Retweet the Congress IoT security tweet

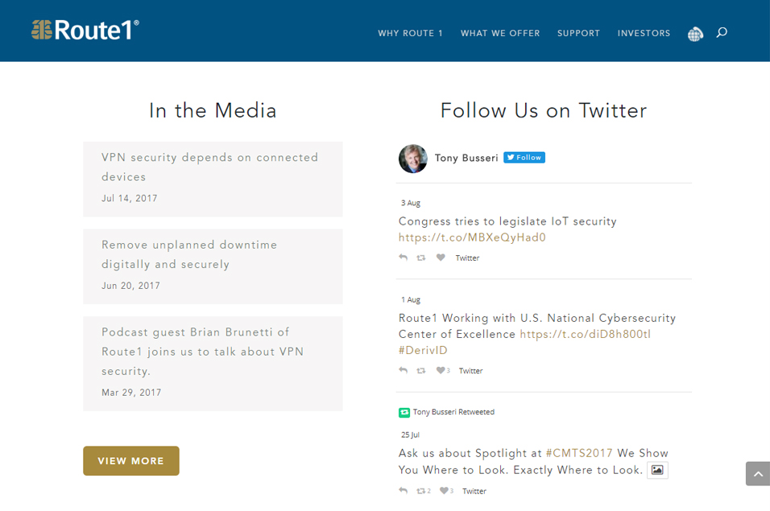click(x=421, y=258)
